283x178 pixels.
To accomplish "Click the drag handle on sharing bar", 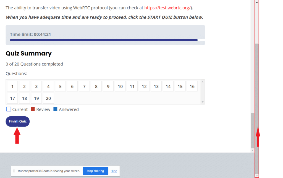I will 14,171.
